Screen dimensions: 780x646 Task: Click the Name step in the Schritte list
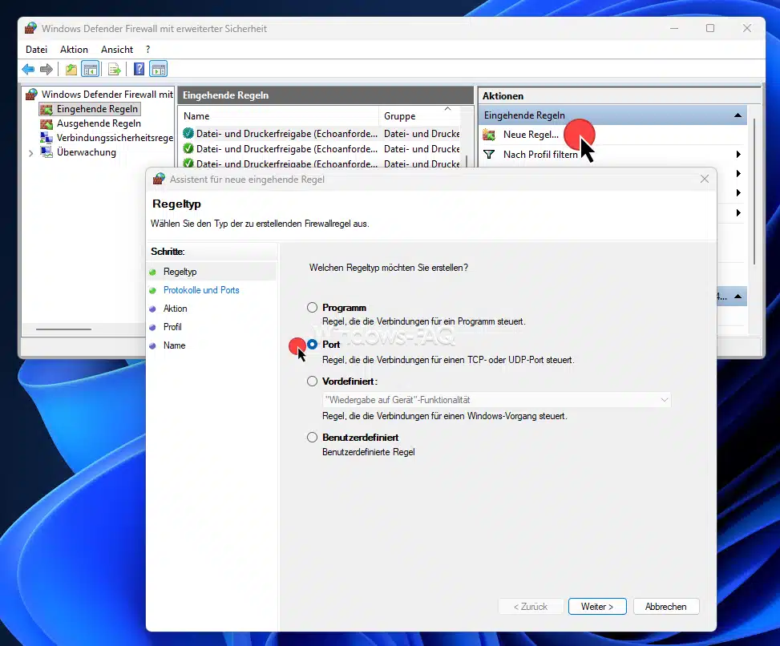pos(174,345)
